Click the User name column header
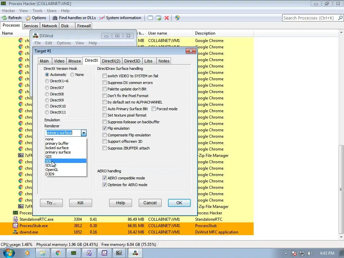Image resolution: width=344 pixels, height=258 pixels. point(170,33)
